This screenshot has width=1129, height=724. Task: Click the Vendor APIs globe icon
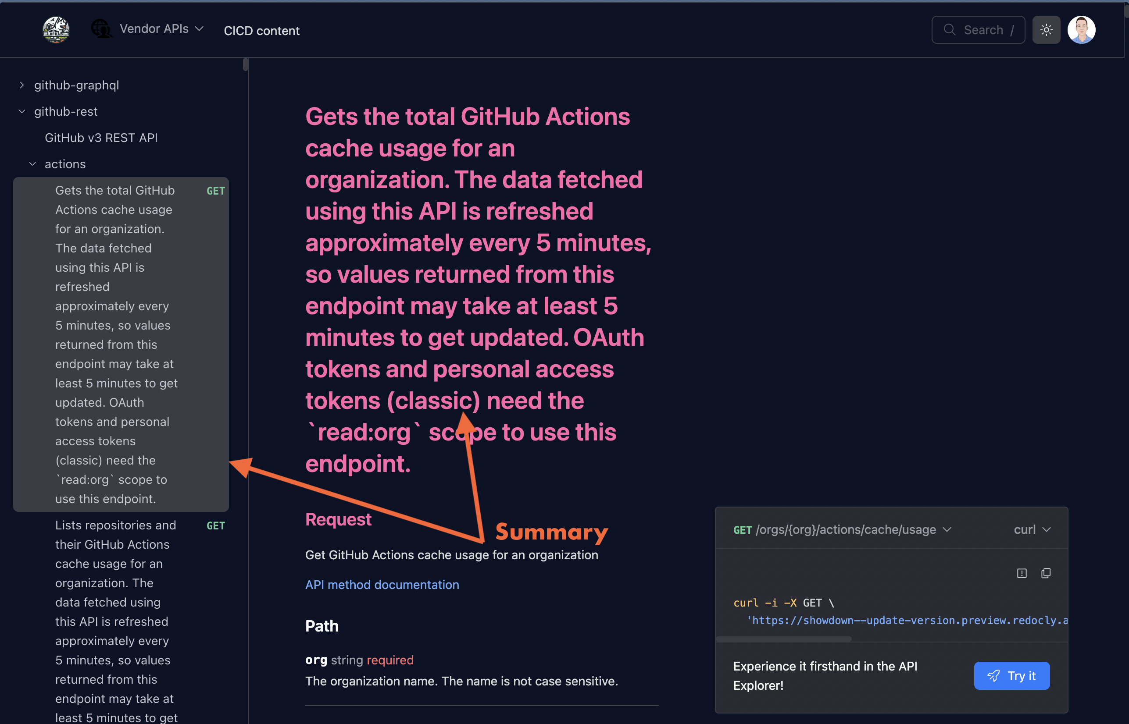(101, 28)
